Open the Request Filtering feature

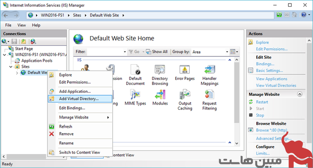point(209,100)
